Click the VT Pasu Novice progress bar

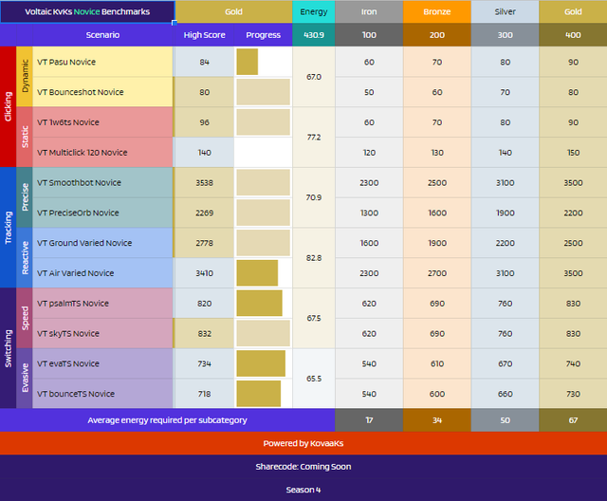[x=248, y=62]
